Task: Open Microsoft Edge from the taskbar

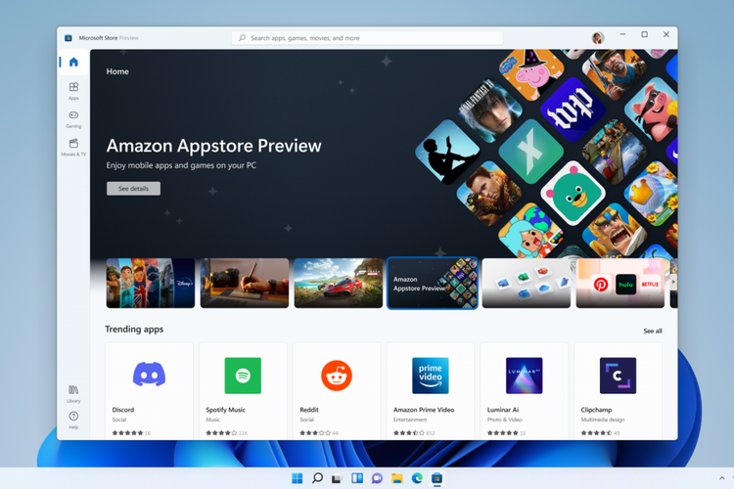Action: pos(417,478)
